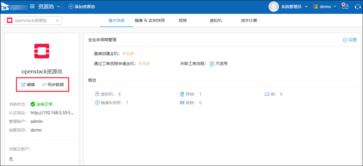Click the authentication address http://192.168.5.59
The image size is (363, 166).
[x=52, y=113]
